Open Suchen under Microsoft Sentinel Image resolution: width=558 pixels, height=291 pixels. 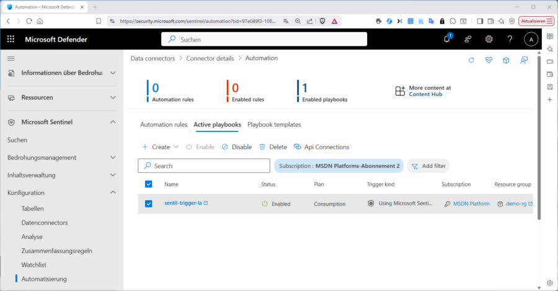tap(17, 140)
